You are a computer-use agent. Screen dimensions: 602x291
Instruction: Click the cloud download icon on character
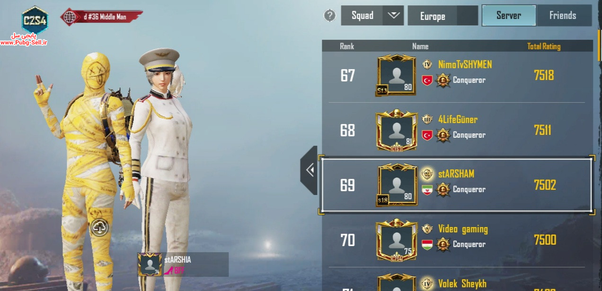[x=99, y=228]
